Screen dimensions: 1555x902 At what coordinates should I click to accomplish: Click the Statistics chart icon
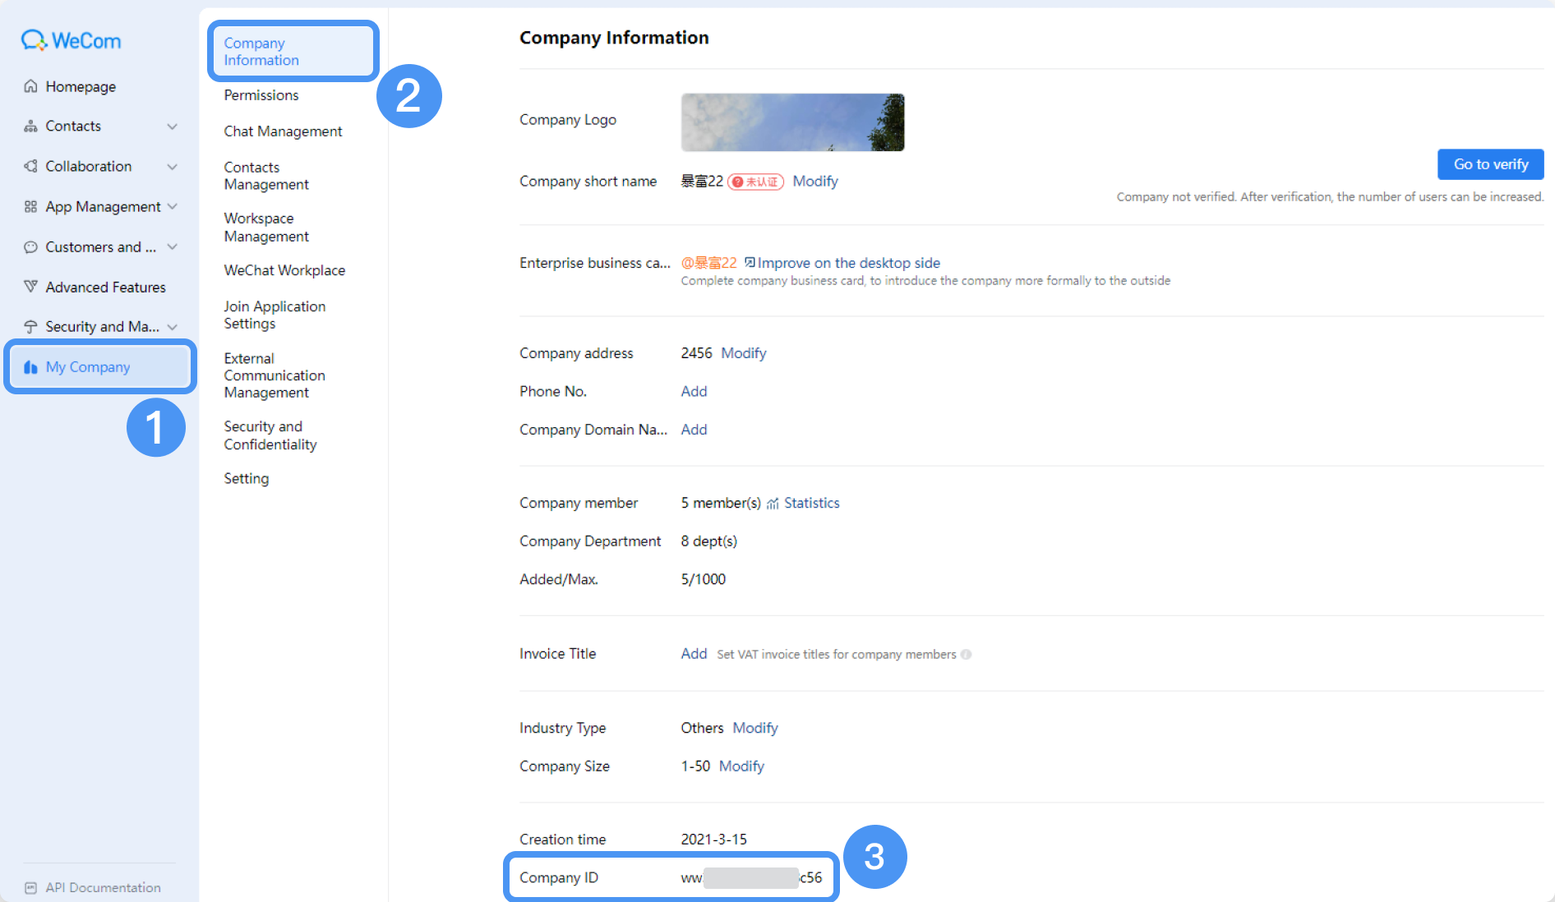pyautogui.click(x=773, y=504)
